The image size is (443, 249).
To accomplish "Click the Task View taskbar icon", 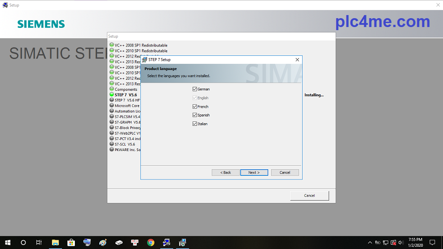I will [39, 242].
